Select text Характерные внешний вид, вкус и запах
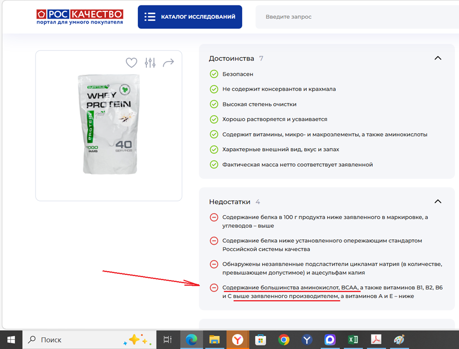The height and width of the screenshot is (349, 459). pos(281,150)
